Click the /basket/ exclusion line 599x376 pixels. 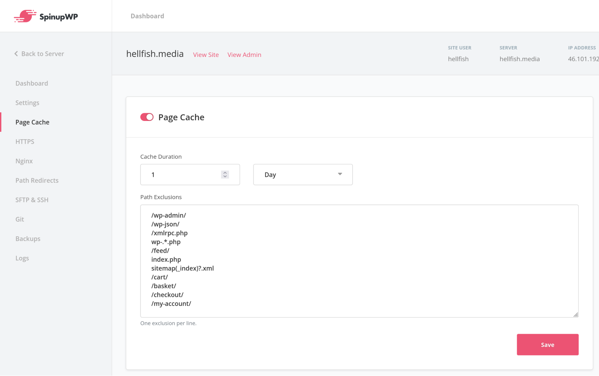click(164, 286)
